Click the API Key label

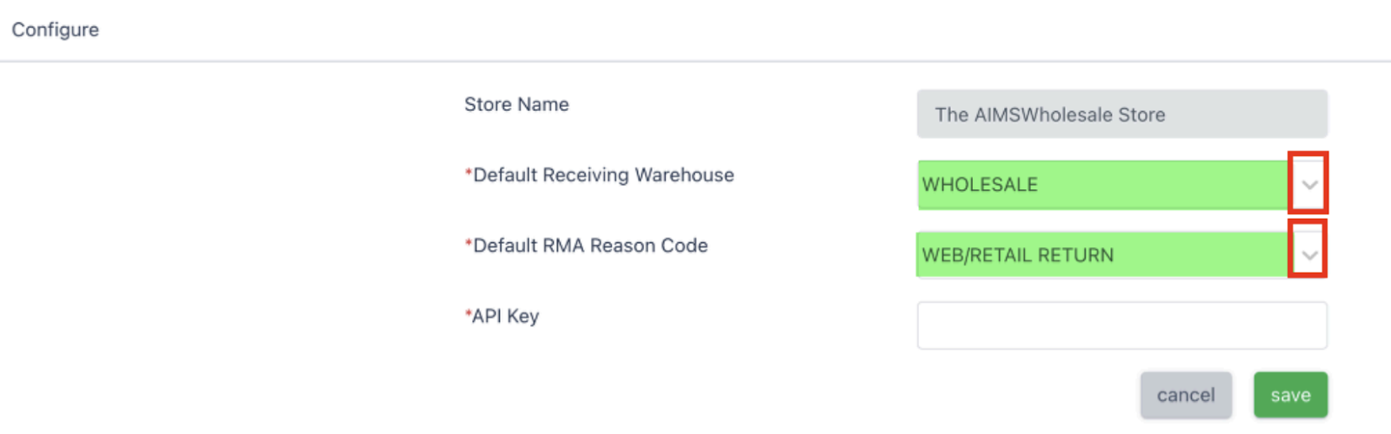(x=506, y=316)
